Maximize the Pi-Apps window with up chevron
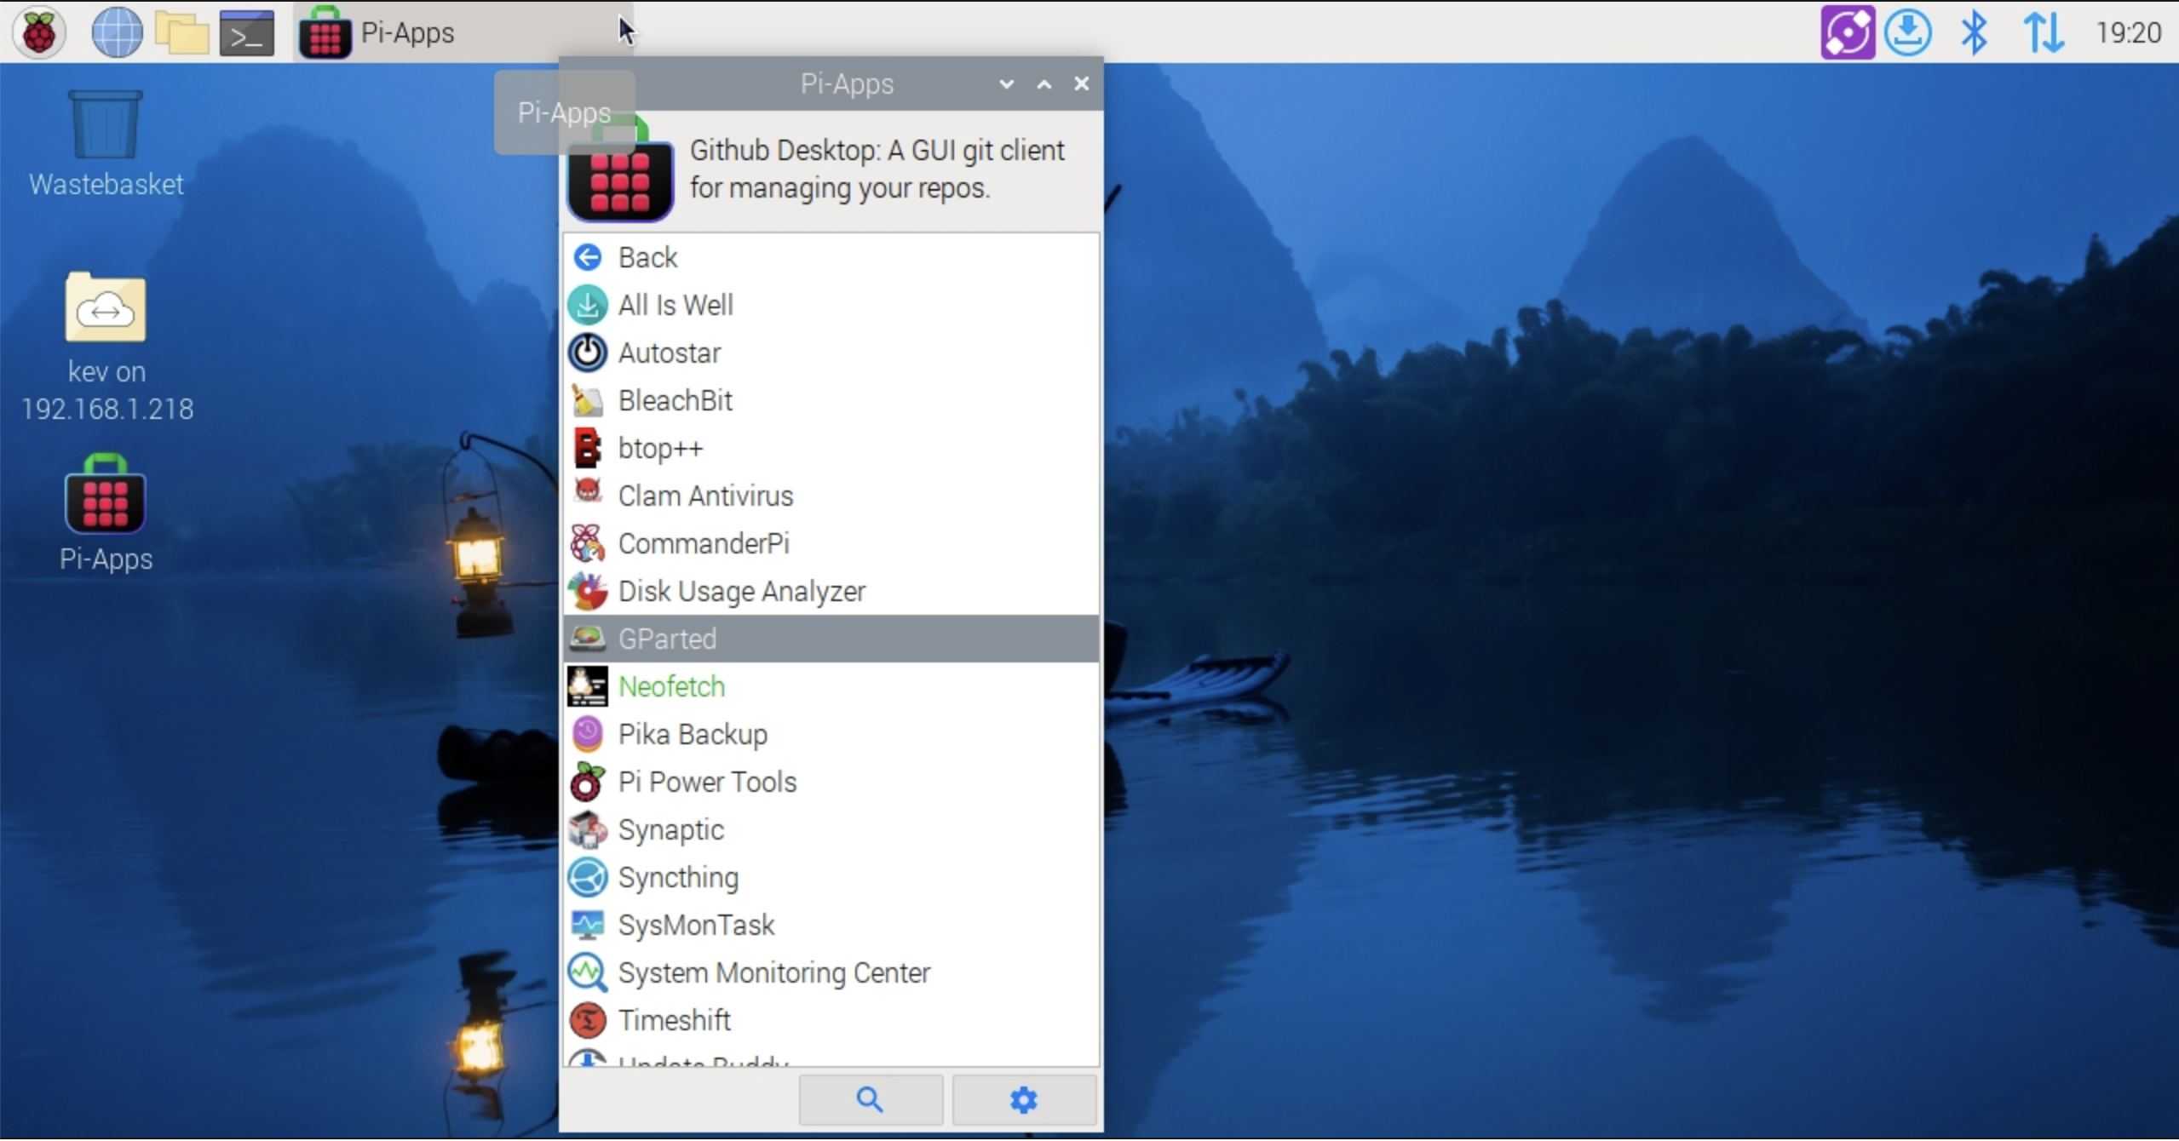Image resolution: width=2179 pixels, height=1141 pixels. pyautogui.click(x=1044, y=83)
